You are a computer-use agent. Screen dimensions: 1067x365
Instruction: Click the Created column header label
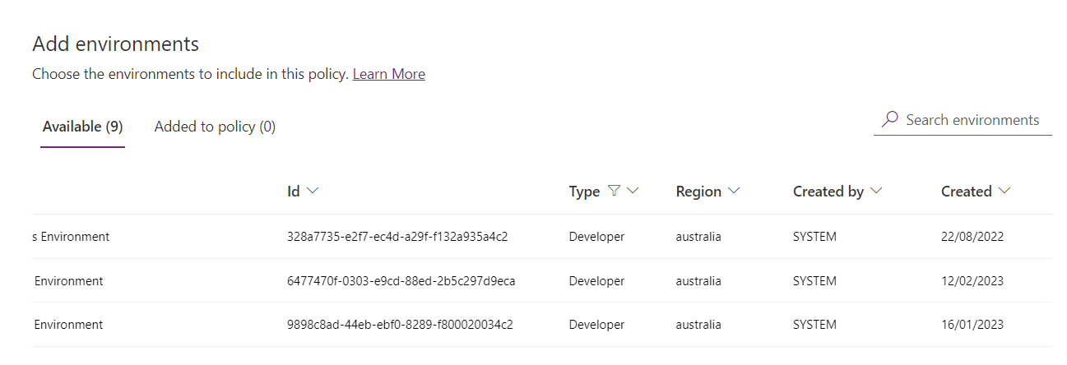[966, 192]
